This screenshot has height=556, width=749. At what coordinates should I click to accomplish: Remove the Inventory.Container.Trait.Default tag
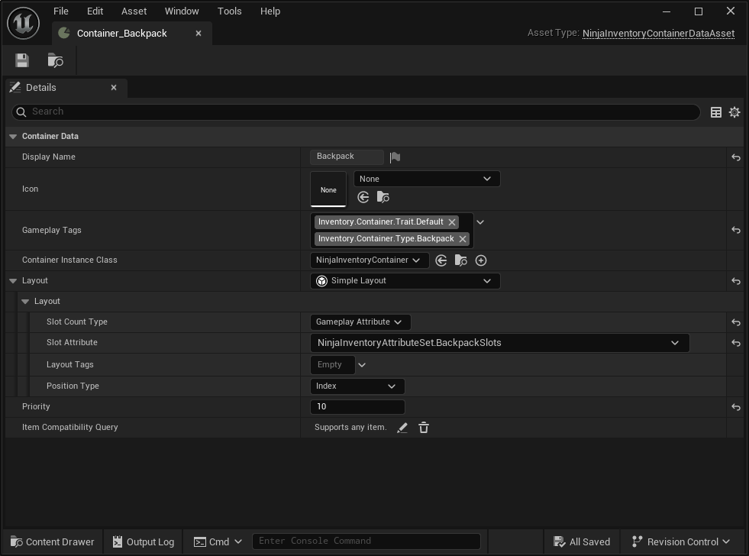[451, 221]
